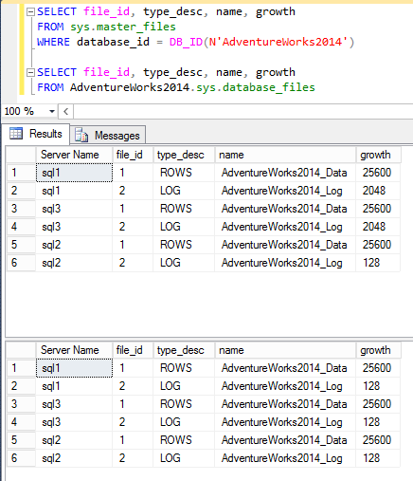Click growth 2048 in top grid row 4

[x=378, y=227]
